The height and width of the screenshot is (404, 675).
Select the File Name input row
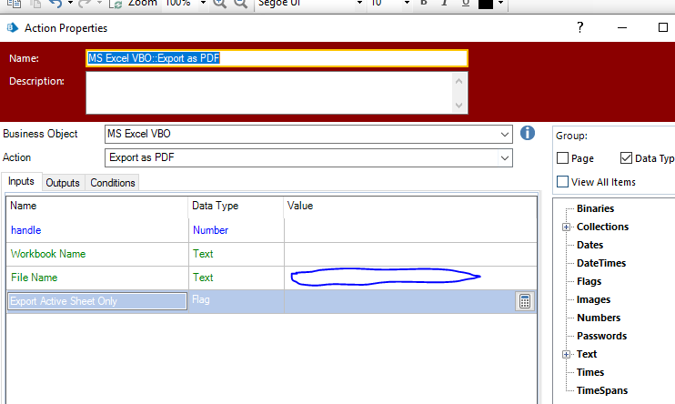[272, 278]
